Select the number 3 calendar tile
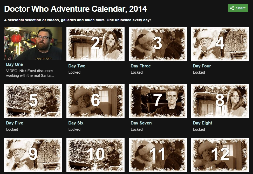Image resolution: width=253 pixels, height=174 pixels. point(158,44)
